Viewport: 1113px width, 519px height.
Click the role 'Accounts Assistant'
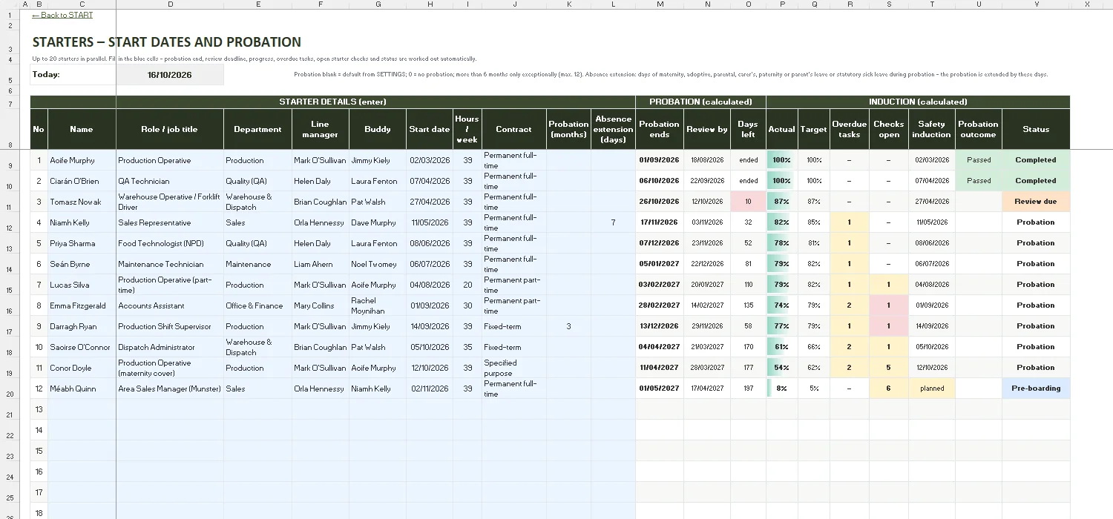pos(170,305)
